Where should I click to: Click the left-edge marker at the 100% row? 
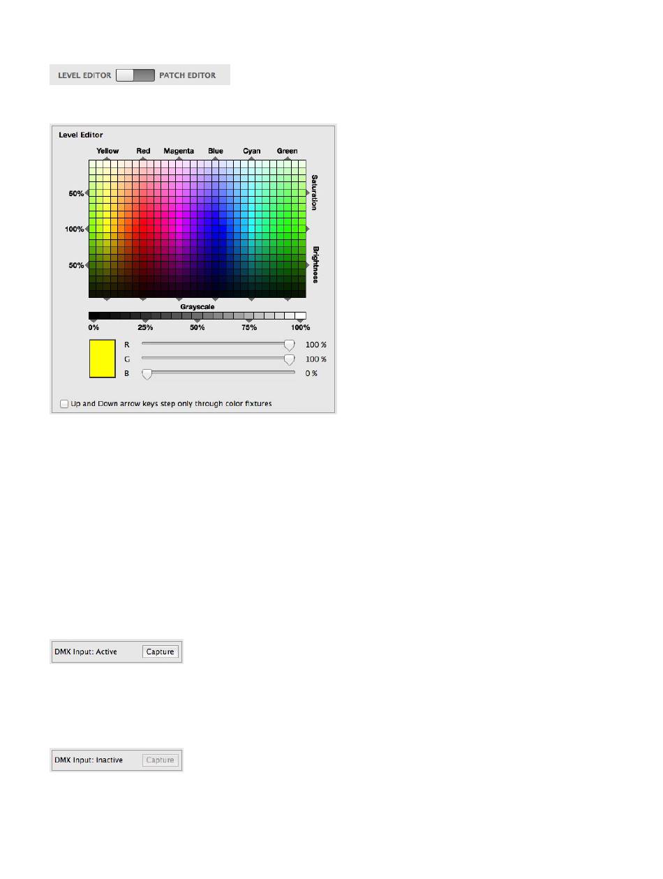tap(87, 229)
